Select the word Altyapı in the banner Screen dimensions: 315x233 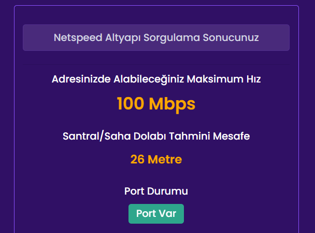[120, 38]
